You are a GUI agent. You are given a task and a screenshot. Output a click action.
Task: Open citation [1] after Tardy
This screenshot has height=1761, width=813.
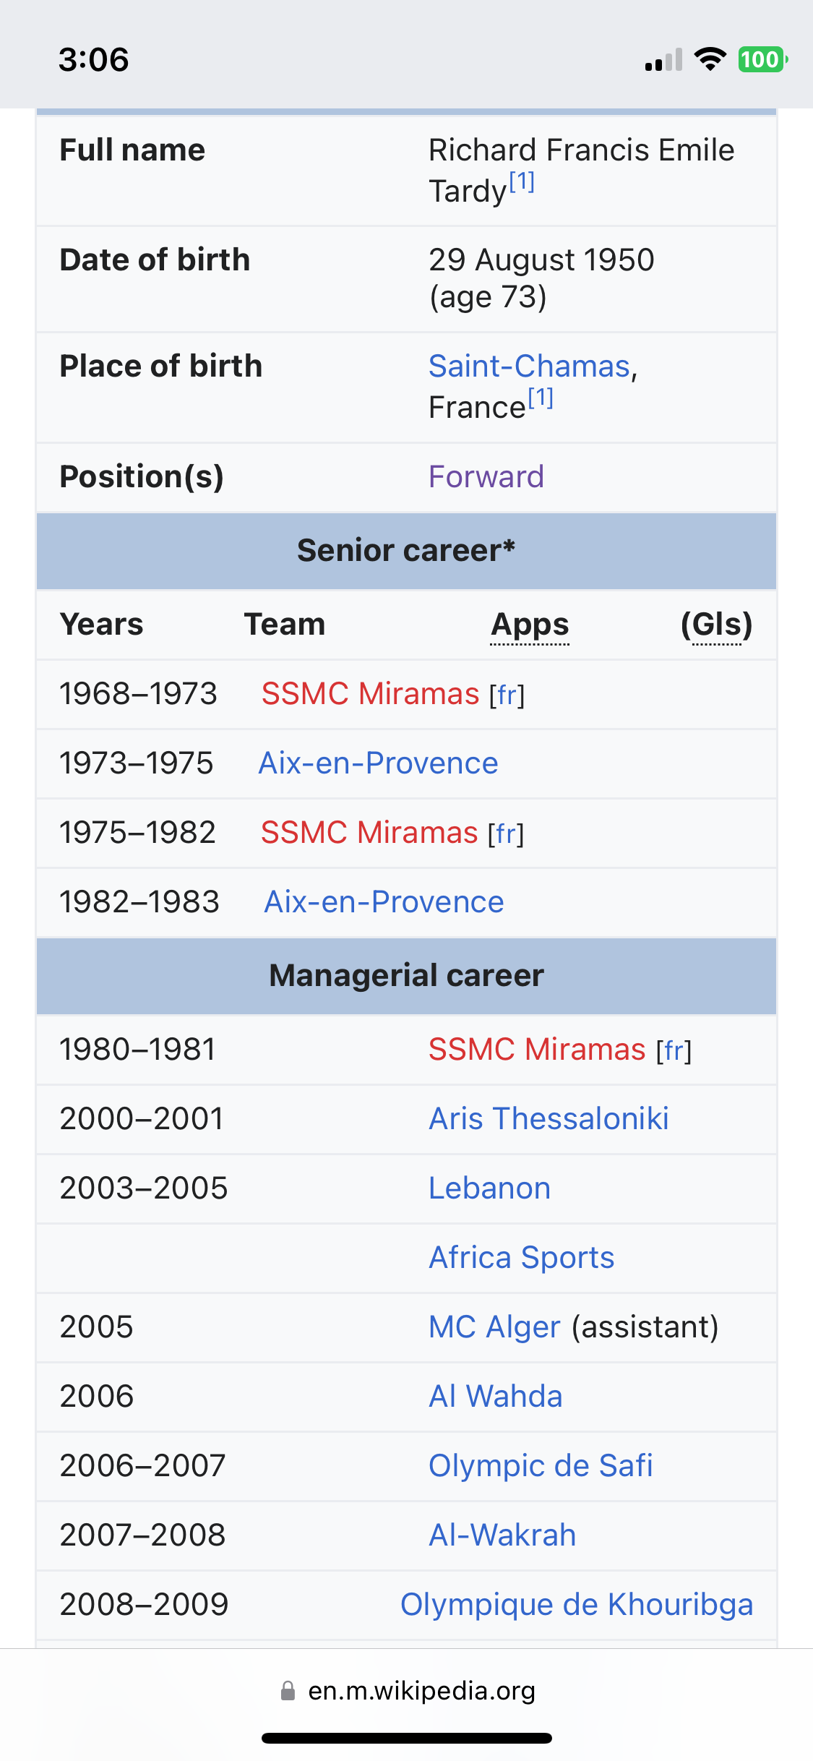522,181
